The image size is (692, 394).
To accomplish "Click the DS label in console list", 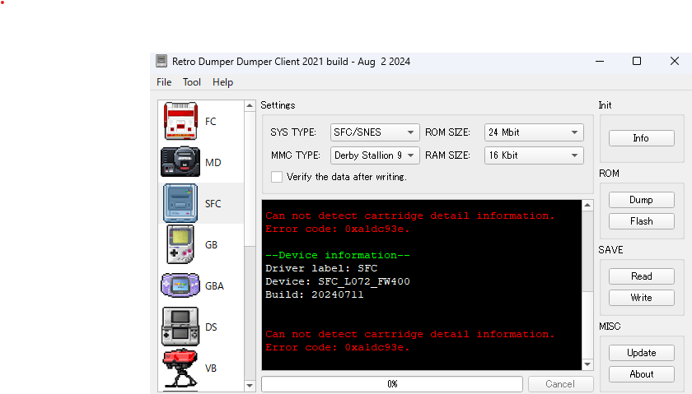I will [211, 327].
